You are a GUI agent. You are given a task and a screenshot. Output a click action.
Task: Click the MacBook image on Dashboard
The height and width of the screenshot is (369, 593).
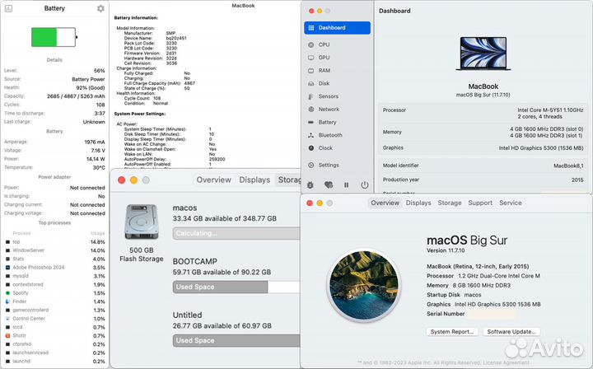pos(483,54)
